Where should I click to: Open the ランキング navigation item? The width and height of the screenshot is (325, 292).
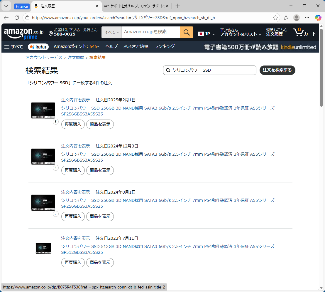click(164, 46)
